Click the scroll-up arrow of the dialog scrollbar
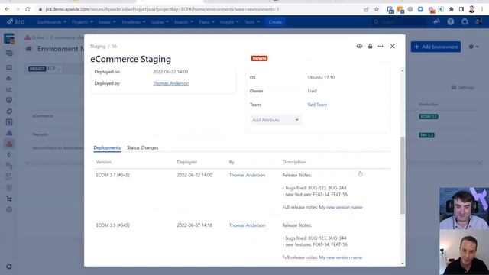This screenshot has height=275, width=489. (403, 70)
